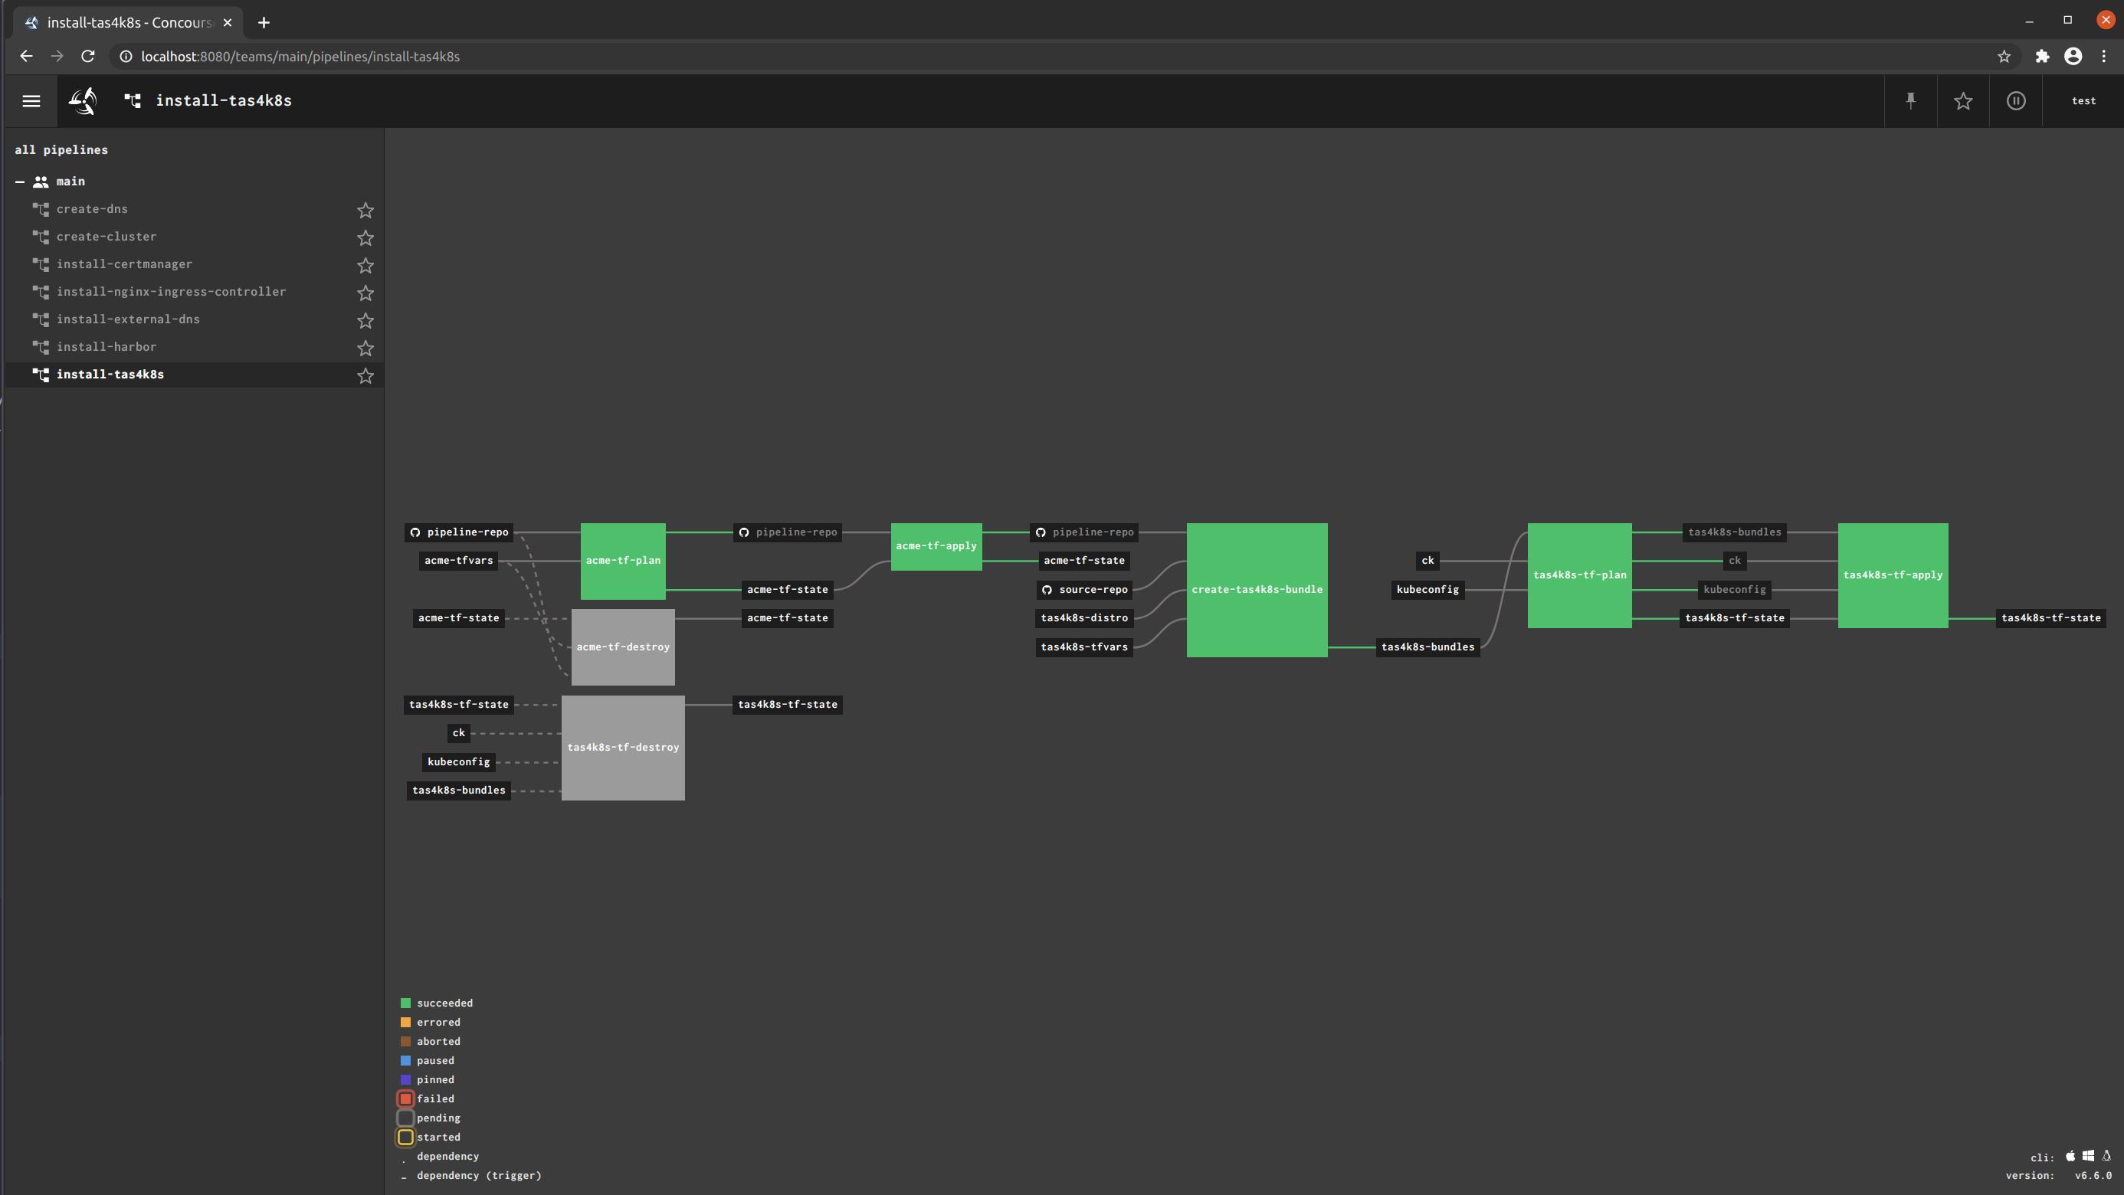The image size is (2124, 1195).
Task: Download the Windows CLI icon
Action: 2088,1156
